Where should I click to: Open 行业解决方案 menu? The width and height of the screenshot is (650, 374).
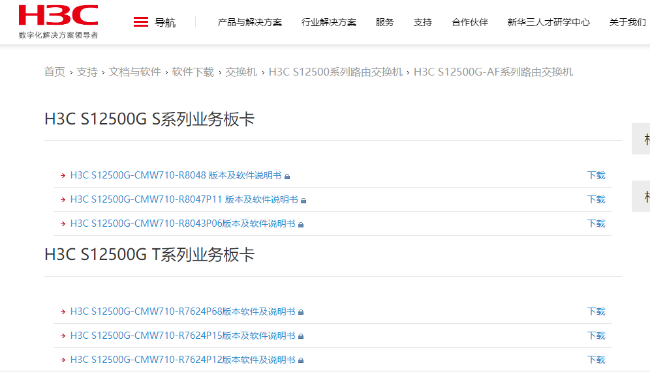click(x=329, y=22)
